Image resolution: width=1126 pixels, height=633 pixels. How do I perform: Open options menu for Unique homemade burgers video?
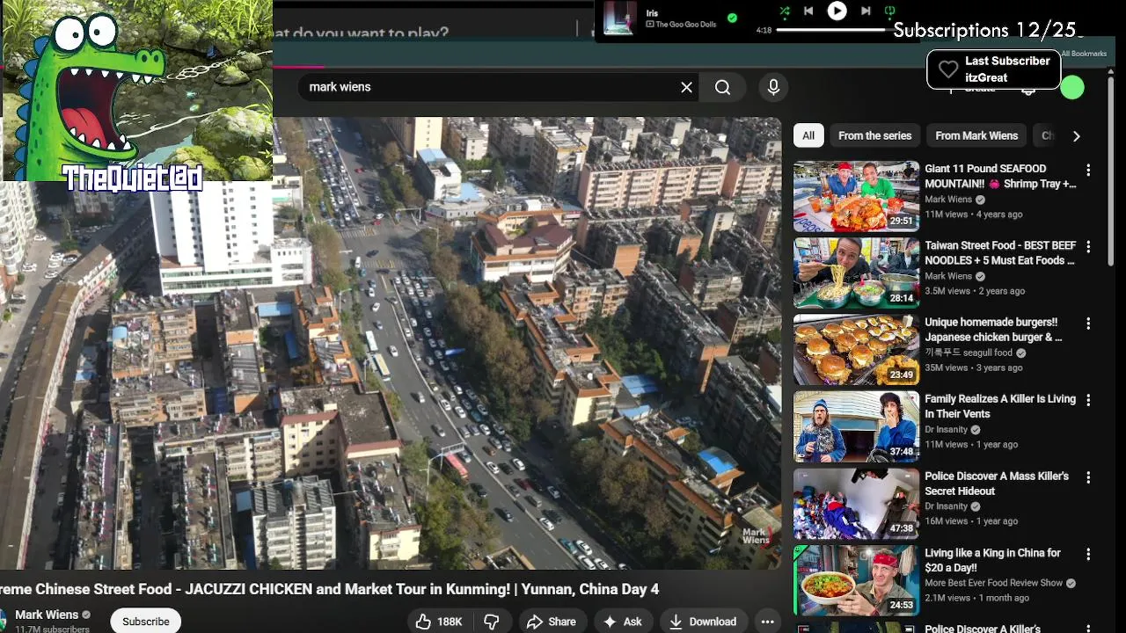(1088, 324)
